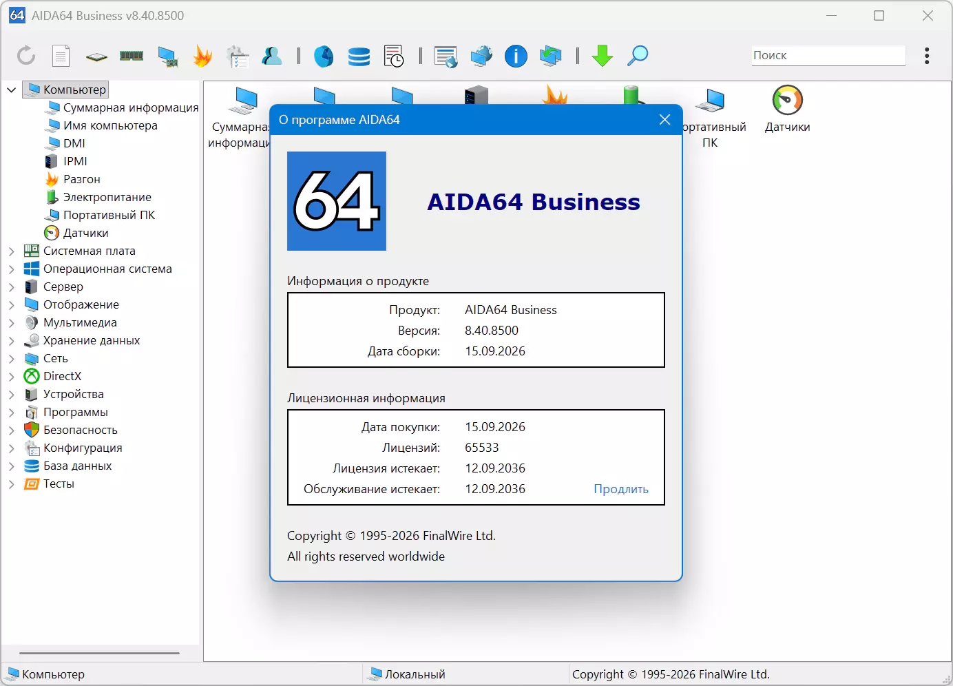Click the Обслуживание истекает date 12.09.2036
Screen dimensions: 953x686
click(495, 489)
